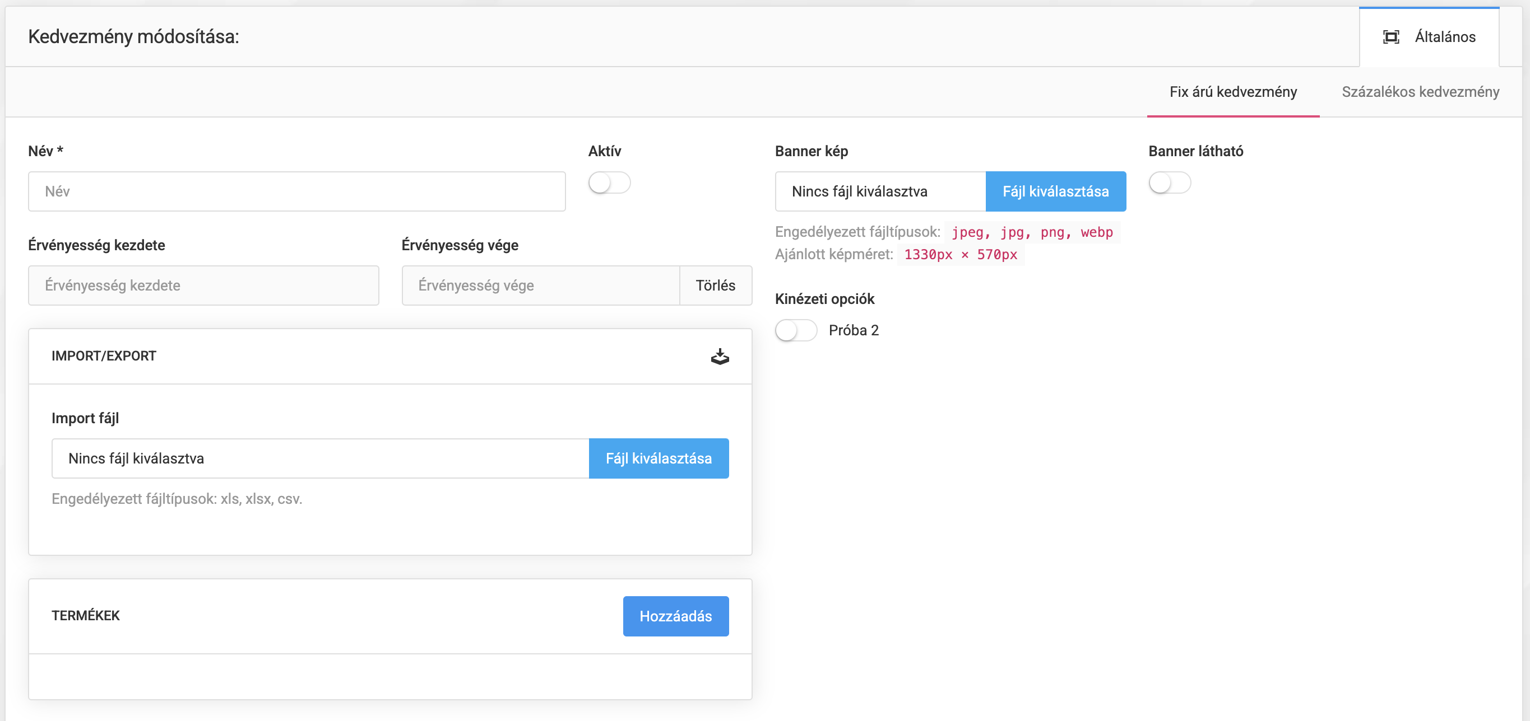Toggle the Banner látható switch
Image resolution: width=1530 pixels, height=721 pixels.
click(1169, 182)
